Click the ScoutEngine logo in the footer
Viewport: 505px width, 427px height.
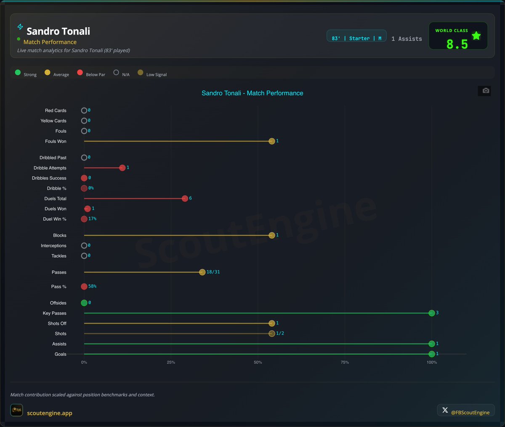[16, 410]
